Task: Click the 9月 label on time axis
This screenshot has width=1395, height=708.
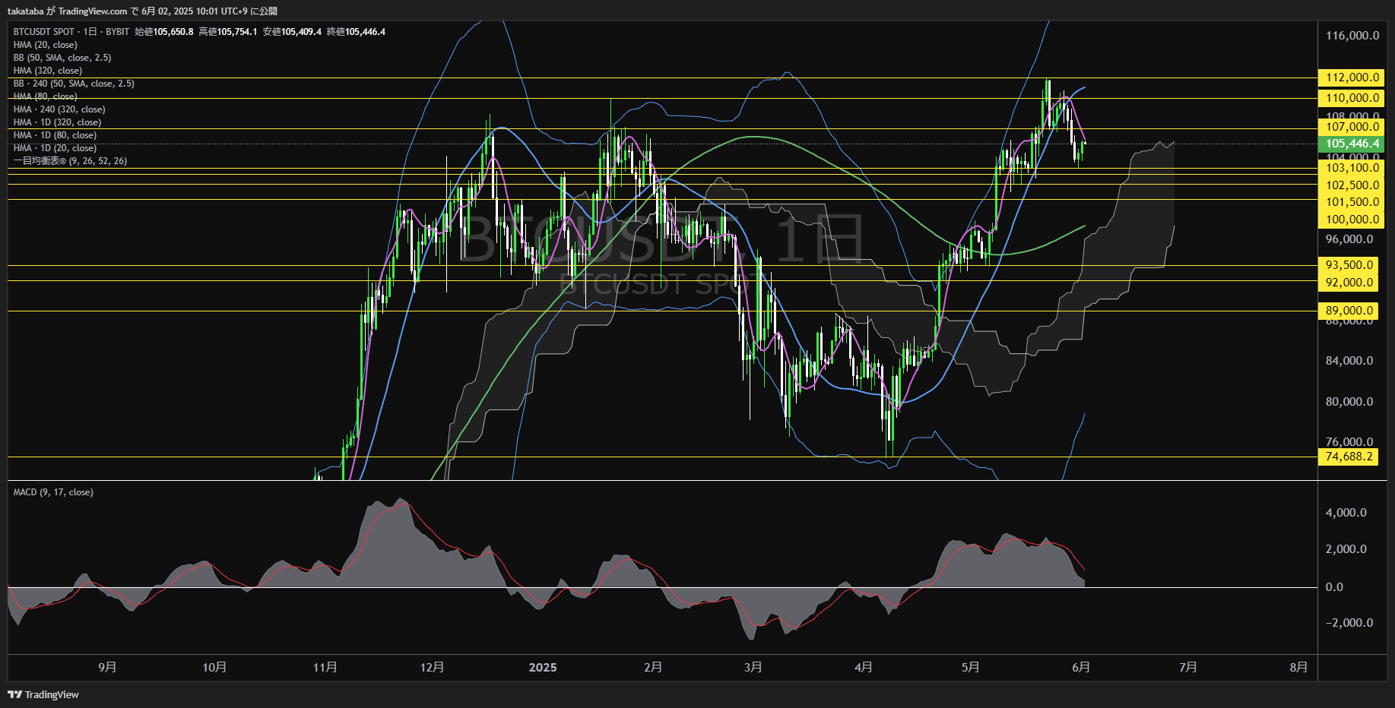Action: (x=107, y=667)
